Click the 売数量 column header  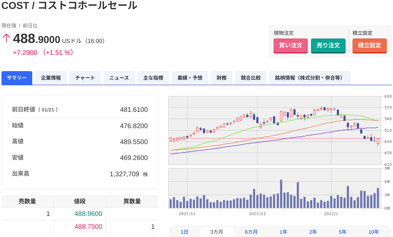27,201
